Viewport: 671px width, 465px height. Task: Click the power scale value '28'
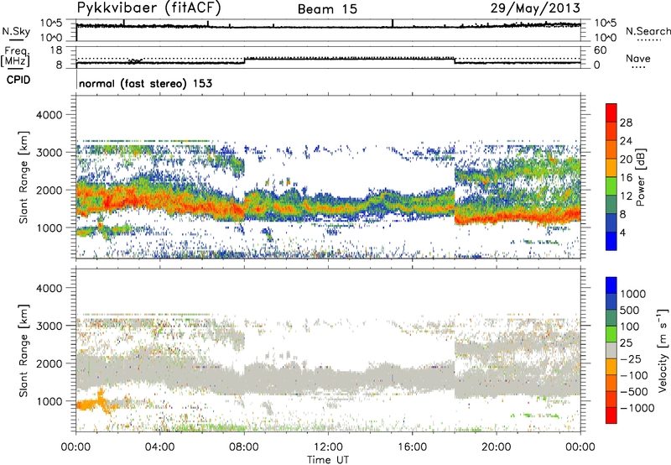click(x=626, y=123)
